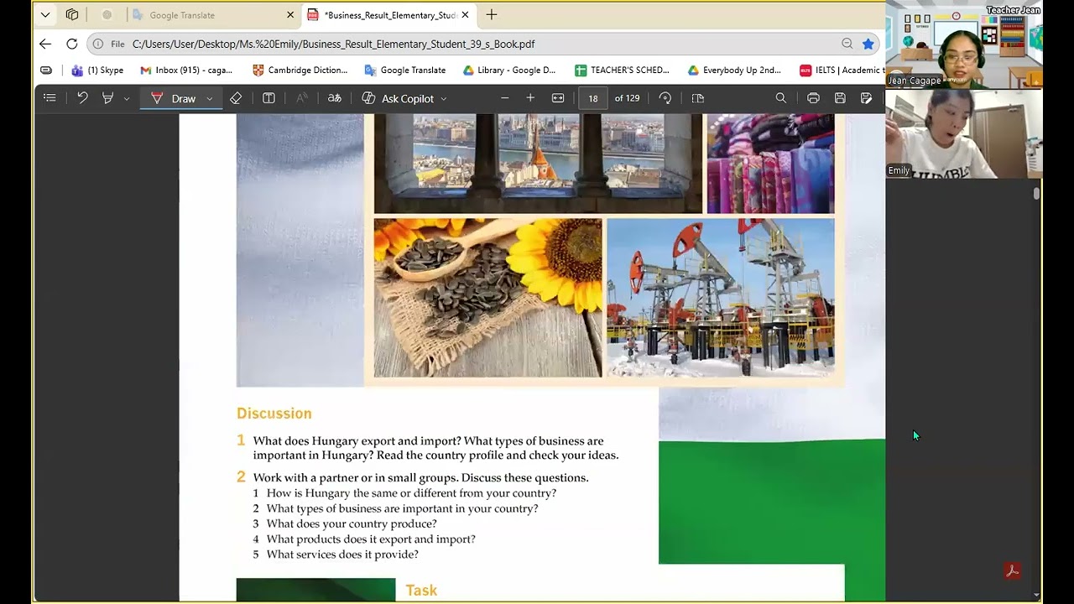Select the Erase tool
Viewport: 1074px width, 604px height.
click(236, 98)
